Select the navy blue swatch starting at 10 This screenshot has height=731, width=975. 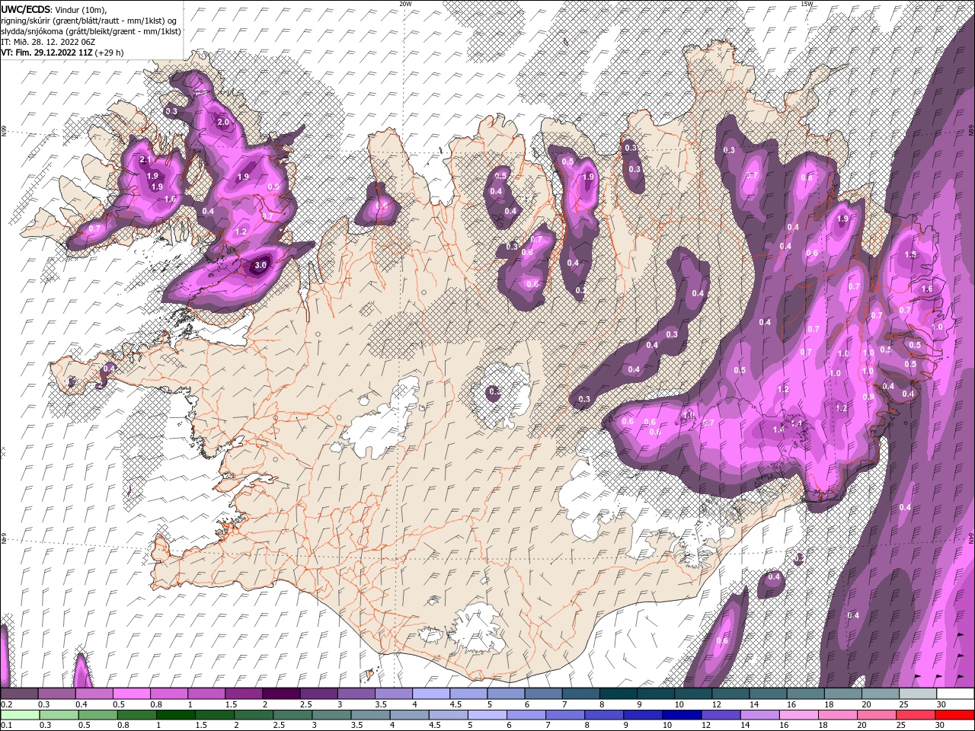[x=682, y=715]
